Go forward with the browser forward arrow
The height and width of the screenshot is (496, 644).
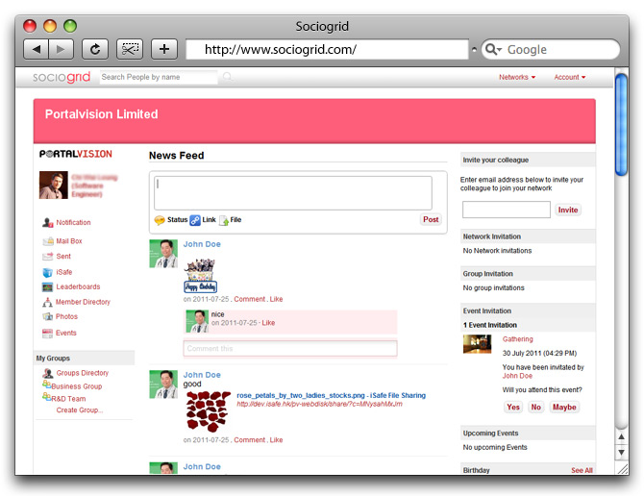click(61, 50)
